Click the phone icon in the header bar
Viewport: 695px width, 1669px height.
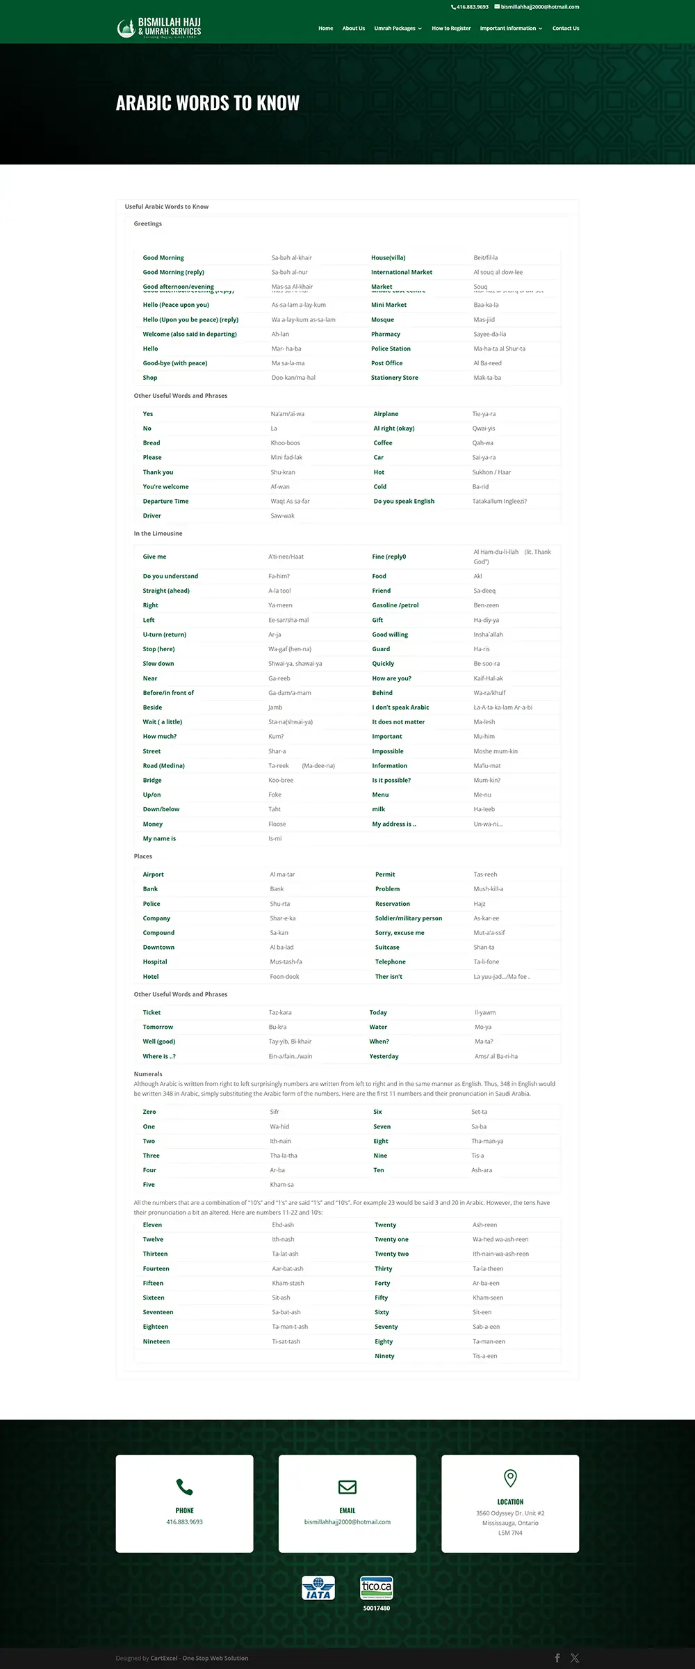pyautogui.click(x=454, y=7)
